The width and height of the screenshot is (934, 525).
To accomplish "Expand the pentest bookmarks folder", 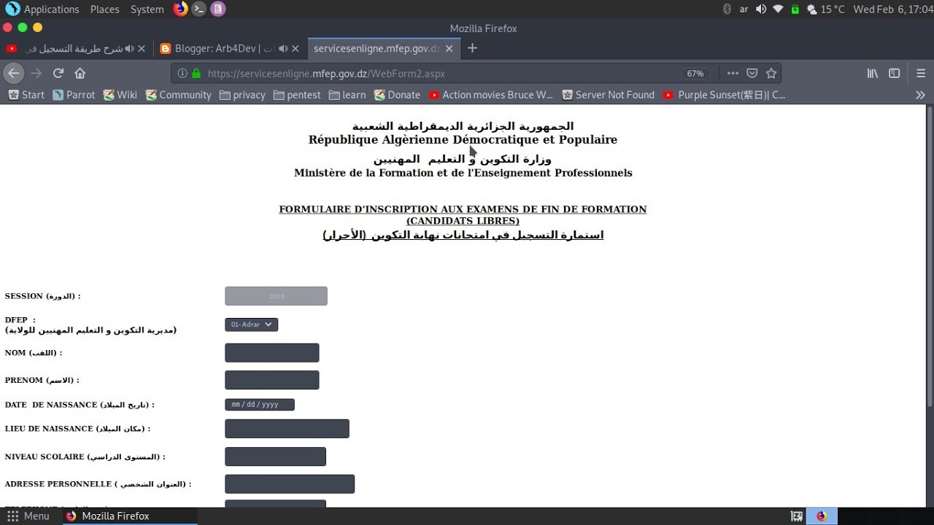I will (297, 95).
